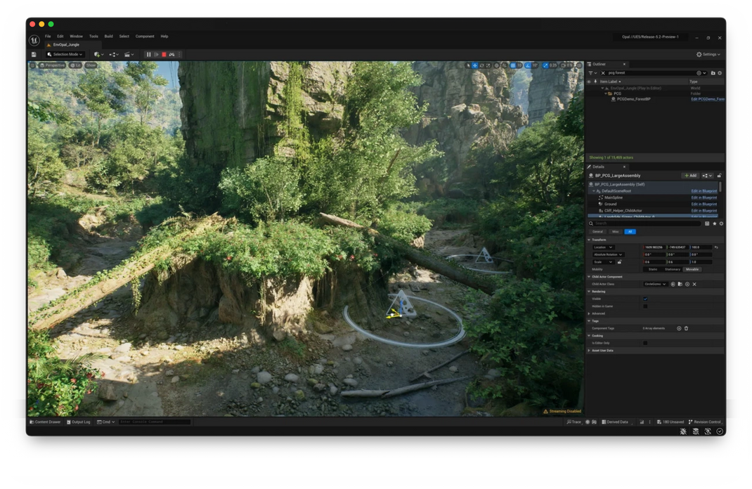Stop the Play in Editor session
This screenshot has height=489, width=752.
164,54
